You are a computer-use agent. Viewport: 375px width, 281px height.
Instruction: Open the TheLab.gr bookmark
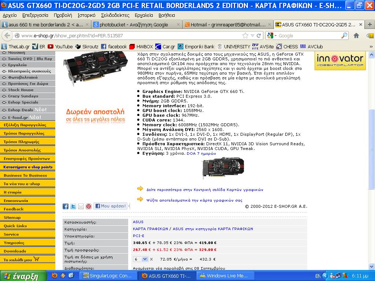pos(15,46)
